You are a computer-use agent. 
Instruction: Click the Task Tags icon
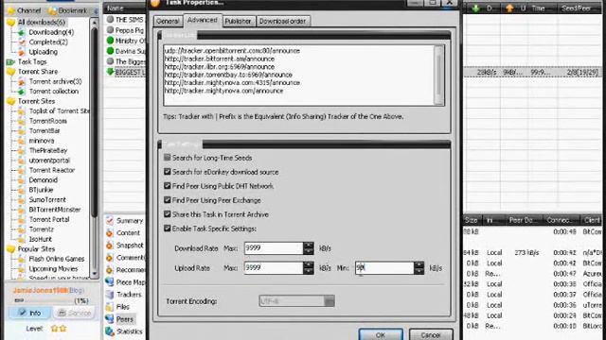pyautogui.click(x=10, y=62)
